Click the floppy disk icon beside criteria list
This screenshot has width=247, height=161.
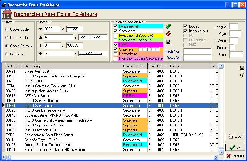[x=168, y=42]
